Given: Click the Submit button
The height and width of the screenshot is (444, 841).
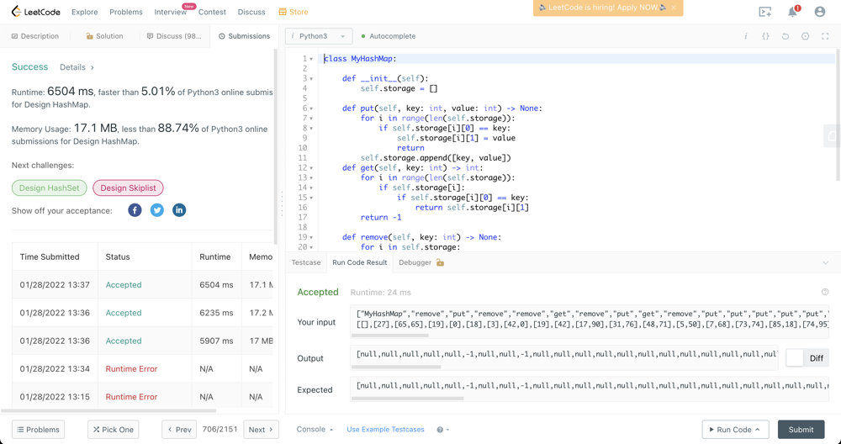Looking at the screenshot, I should (x=801, y=430).
